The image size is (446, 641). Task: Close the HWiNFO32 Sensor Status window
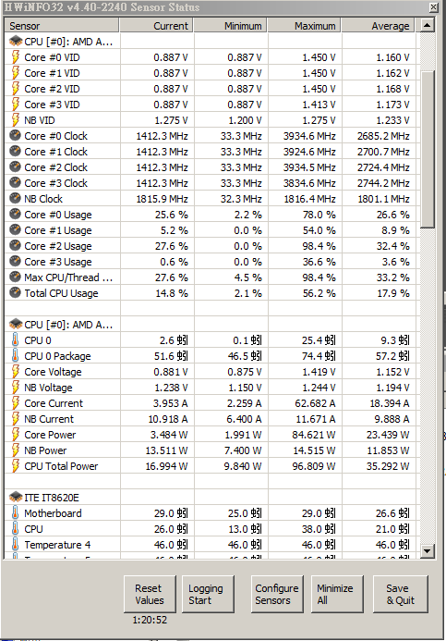point(434,7)
